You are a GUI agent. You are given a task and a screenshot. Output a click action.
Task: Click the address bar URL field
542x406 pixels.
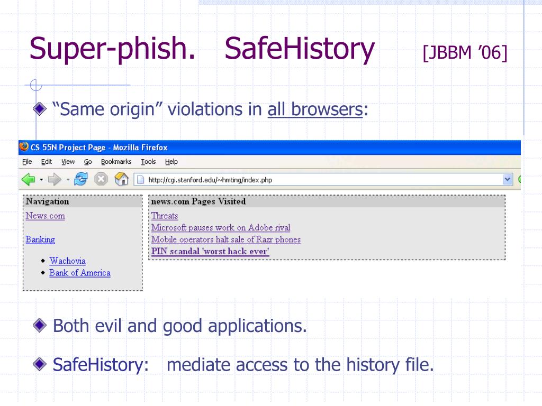[323, 180]
